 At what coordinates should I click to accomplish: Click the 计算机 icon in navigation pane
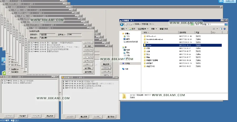pyautogui.click(x=123, y=63)
